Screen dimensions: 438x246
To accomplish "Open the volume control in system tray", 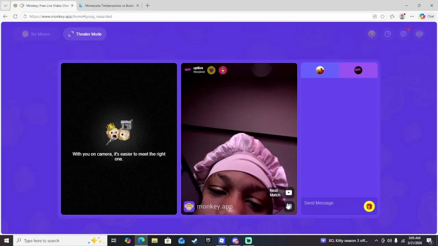I will coord(389,241).
